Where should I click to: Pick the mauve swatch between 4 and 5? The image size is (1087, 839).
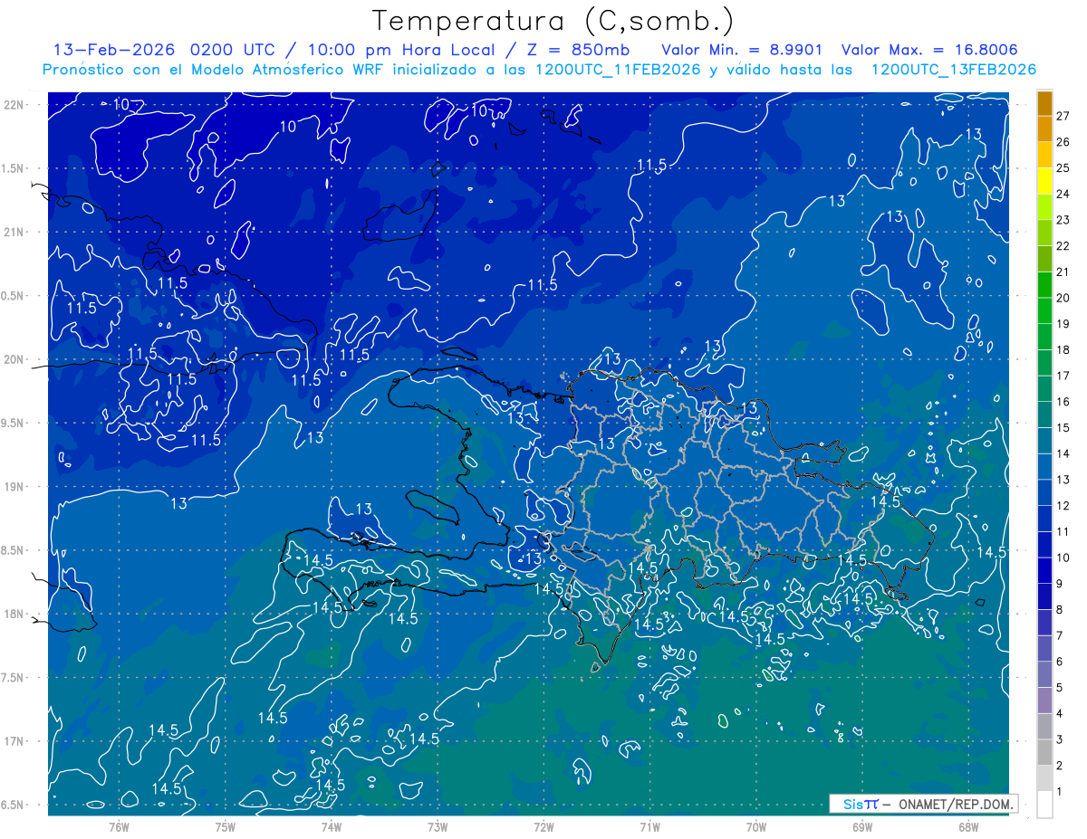tap(1044, 701)
